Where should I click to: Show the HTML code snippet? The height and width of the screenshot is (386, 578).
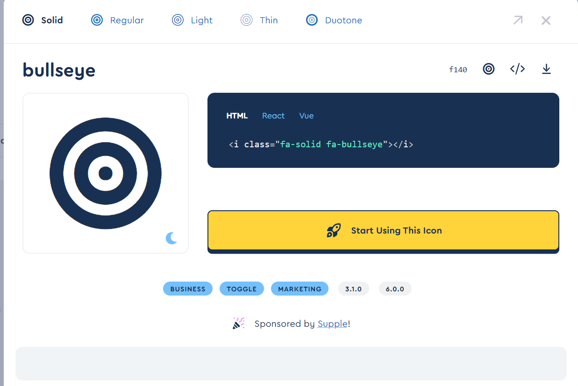click(237, 116)
